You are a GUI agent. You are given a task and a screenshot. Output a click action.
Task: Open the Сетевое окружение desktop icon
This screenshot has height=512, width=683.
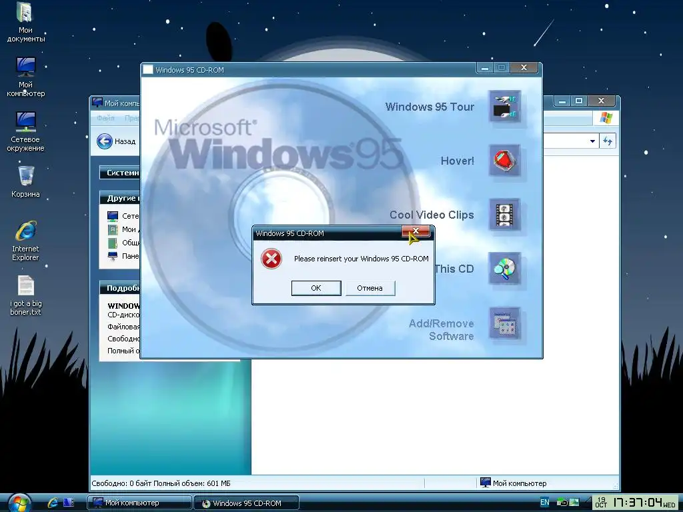click(x=25, y=131)
